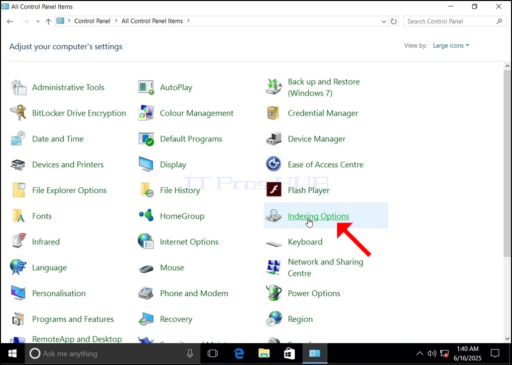Click the scrollbar up arrow
The height and width of the screenshot is (365, 512).
click(507, 66)
